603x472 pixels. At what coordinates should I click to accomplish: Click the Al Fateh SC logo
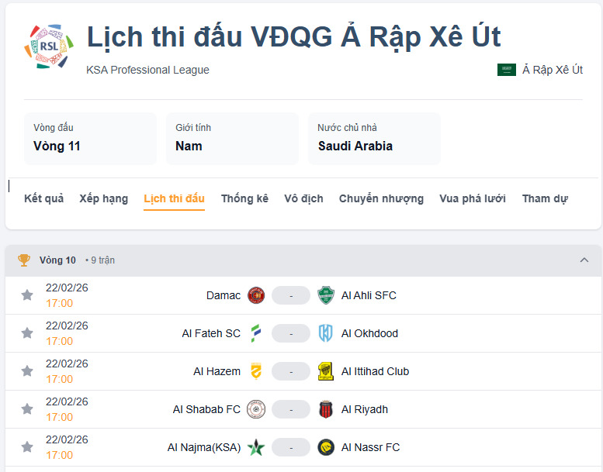256,333
